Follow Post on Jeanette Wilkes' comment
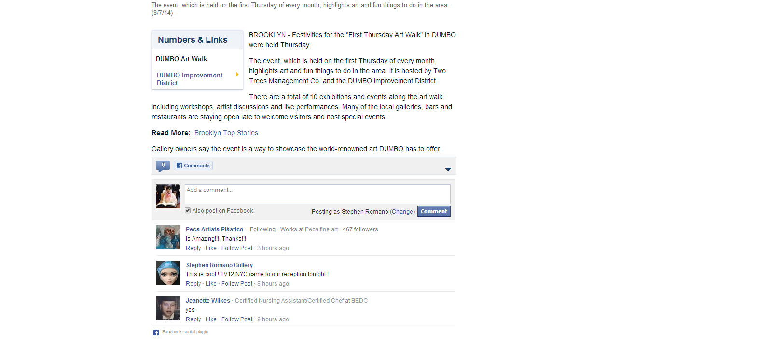The height and width of the screenshot is (344, 772). 237,319
